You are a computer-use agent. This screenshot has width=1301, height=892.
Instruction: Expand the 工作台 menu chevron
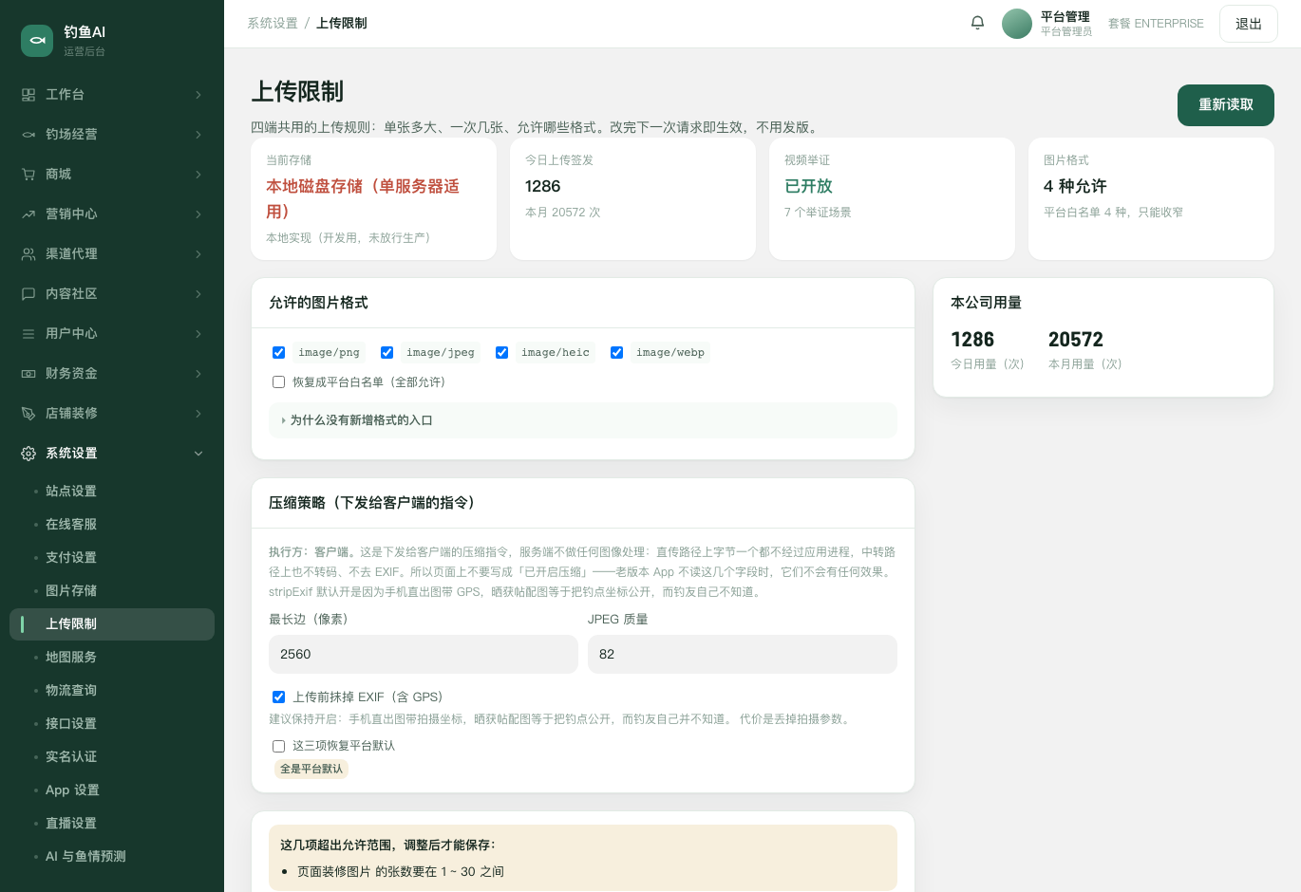[198, 95]
